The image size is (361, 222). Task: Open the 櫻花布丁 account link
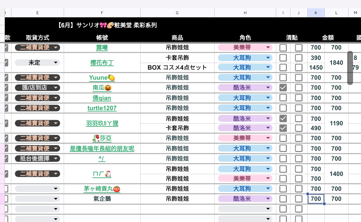click(x=102, y=63)
